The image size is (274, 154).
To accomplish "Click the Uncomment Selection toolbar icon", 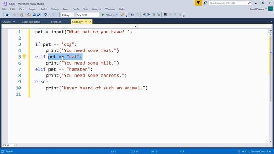I will click(158, 15).
